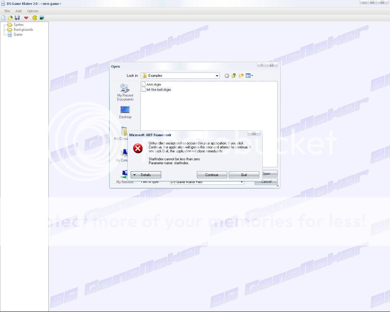This screenshot has width=390, height=312.
Task: Click the New game toolbar icon
Action: 3,18
